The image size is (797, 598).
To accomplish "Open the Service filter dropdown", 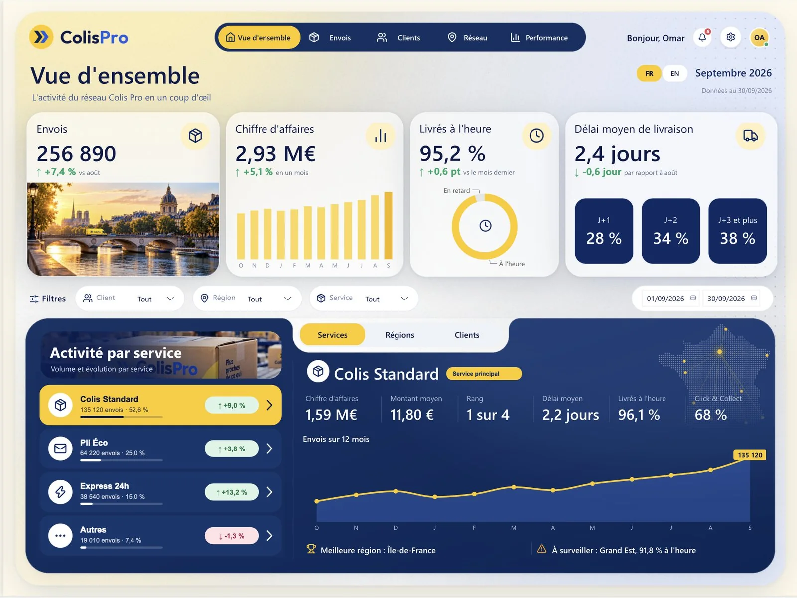I will [x=364, y=299].
